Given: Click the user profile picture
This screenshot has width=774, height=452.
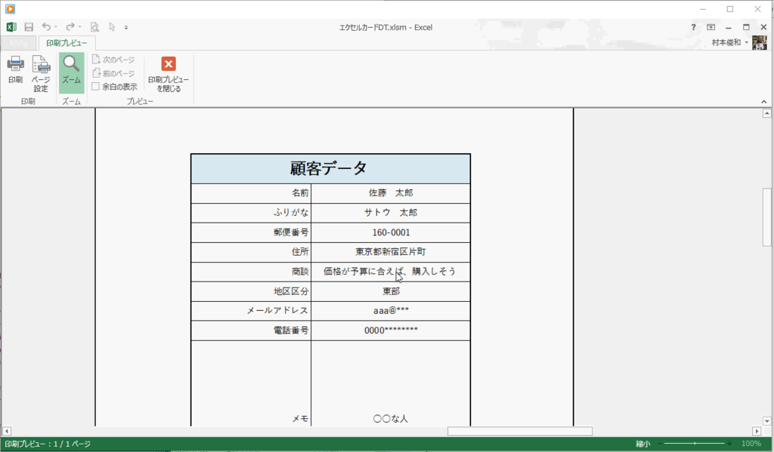Looking at the screenshot, I should (759, 43).
